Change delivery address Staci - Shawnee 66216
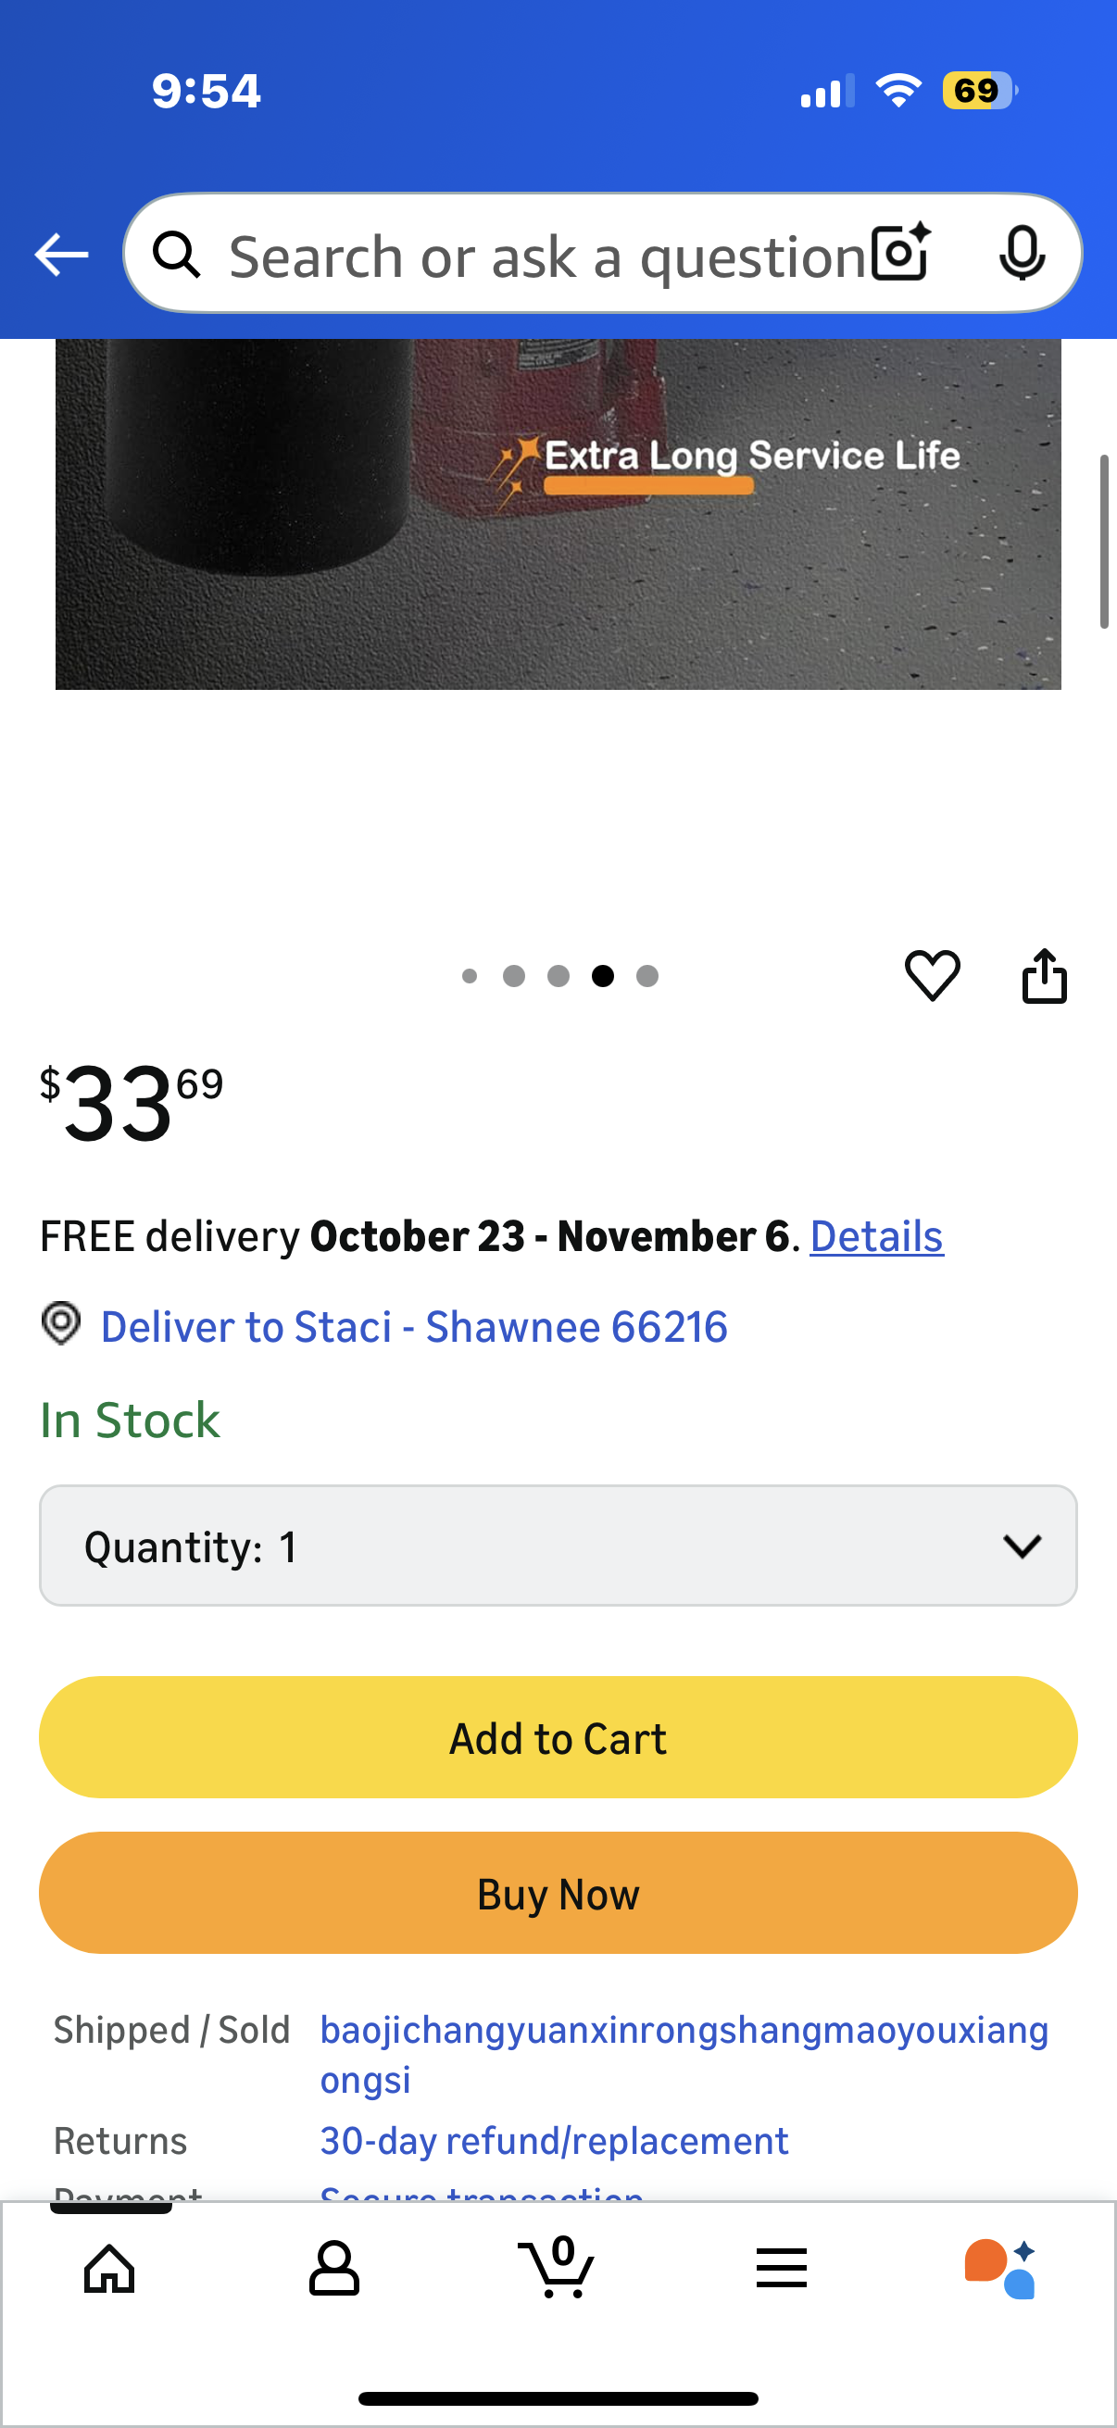The height and width of the screenshot is (2428, 1117). click(x=414, y=1327)
